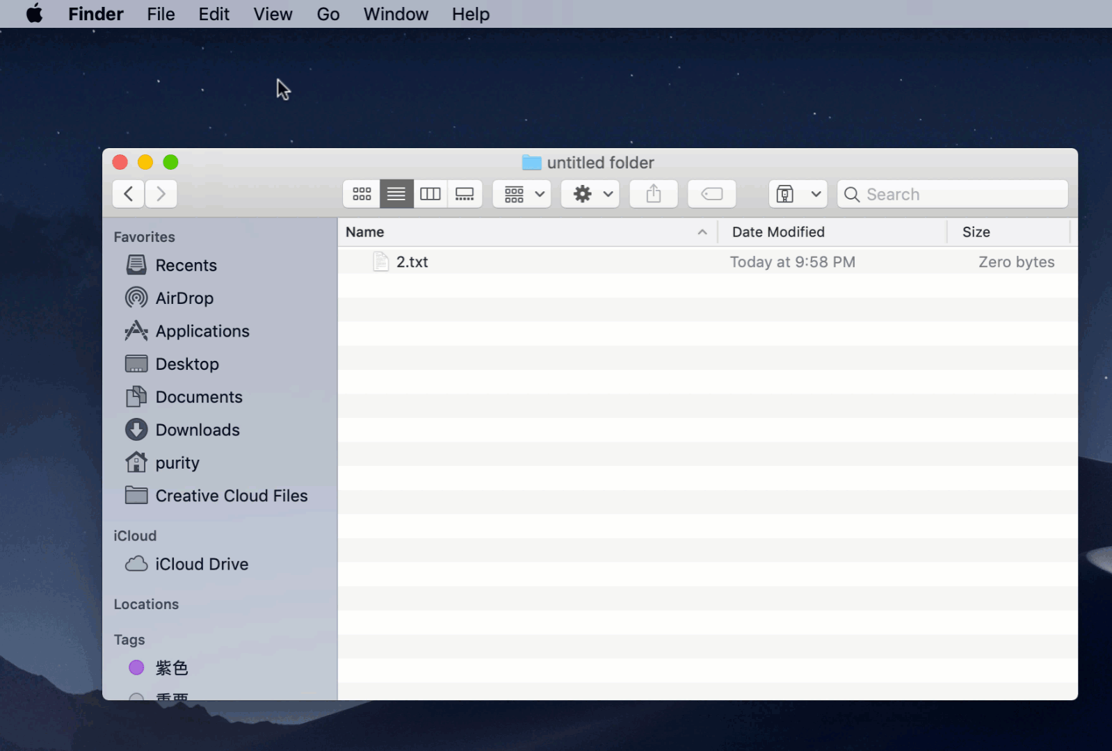Open Downloads in the sidebar
Image resolution: width=1112 pixels, height=751 pixels.
click(182, 430)
